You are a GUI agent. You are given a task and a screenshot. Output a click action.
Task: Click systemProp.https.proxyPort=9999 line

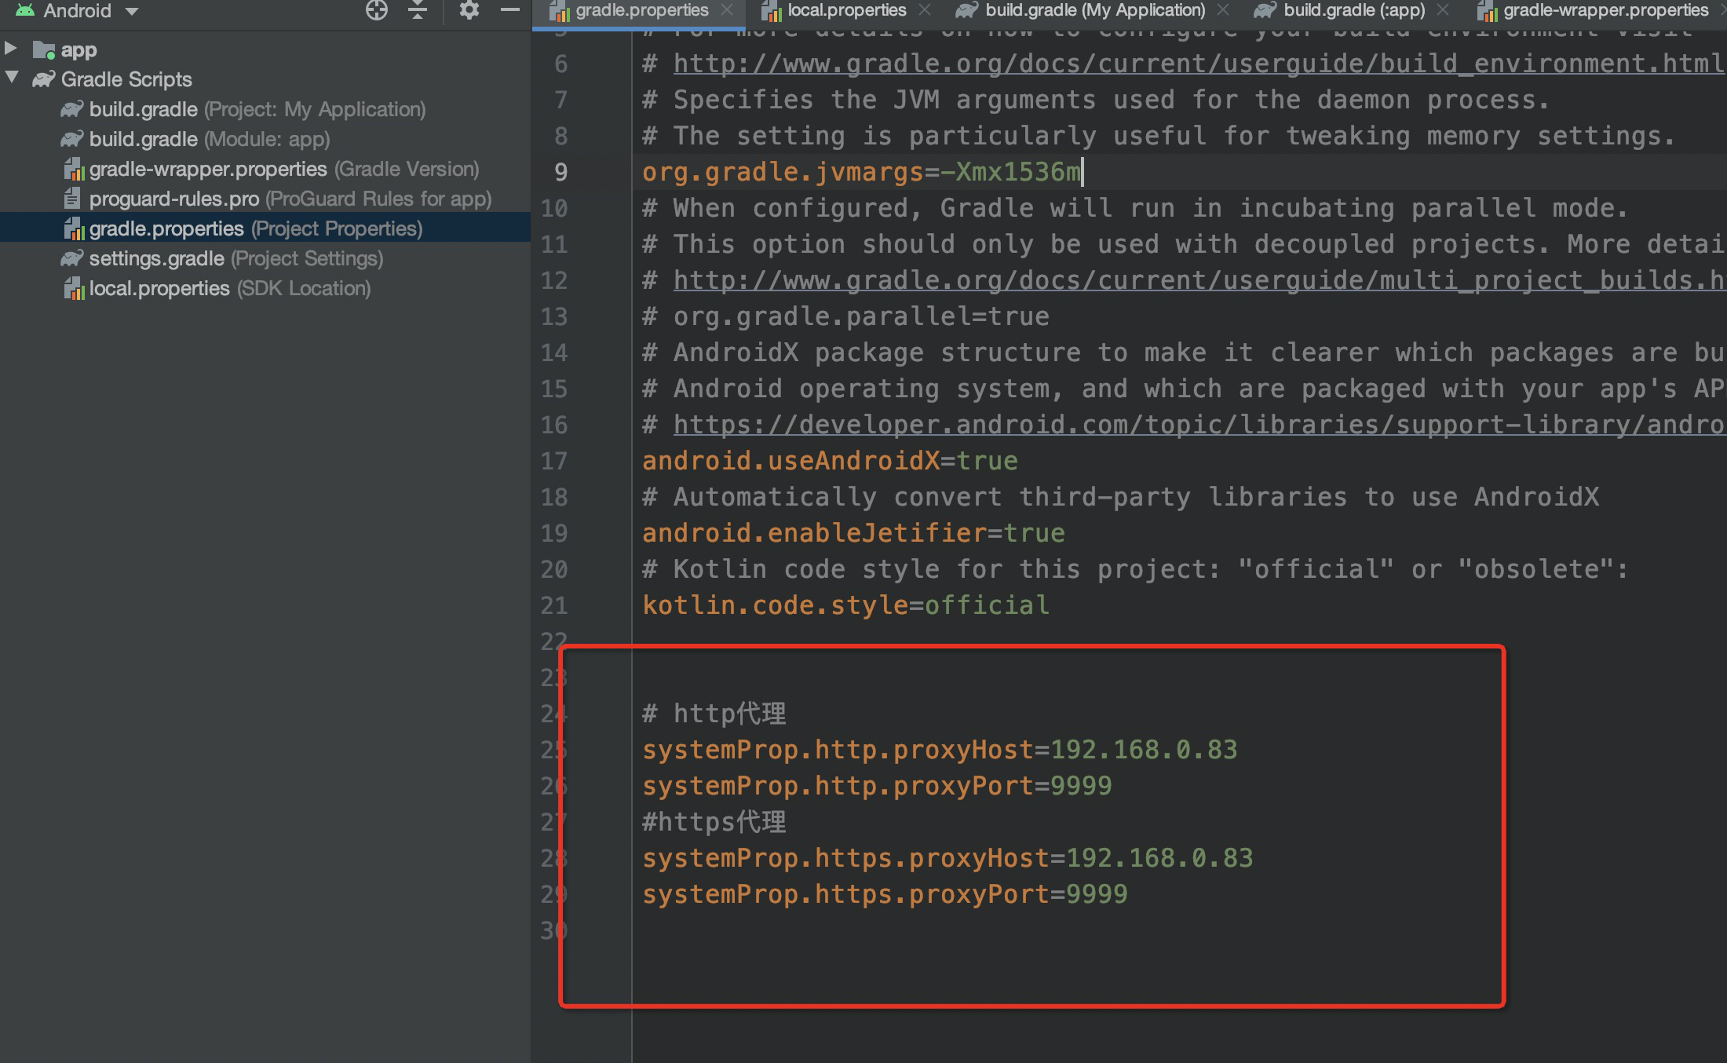pyautogui.click(x=885, y=894)
